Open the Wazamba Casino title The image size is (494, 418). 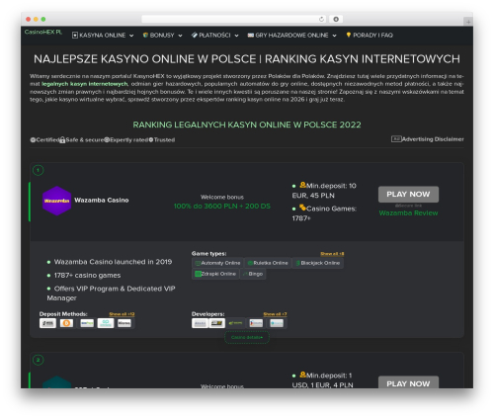coord(102,201)
